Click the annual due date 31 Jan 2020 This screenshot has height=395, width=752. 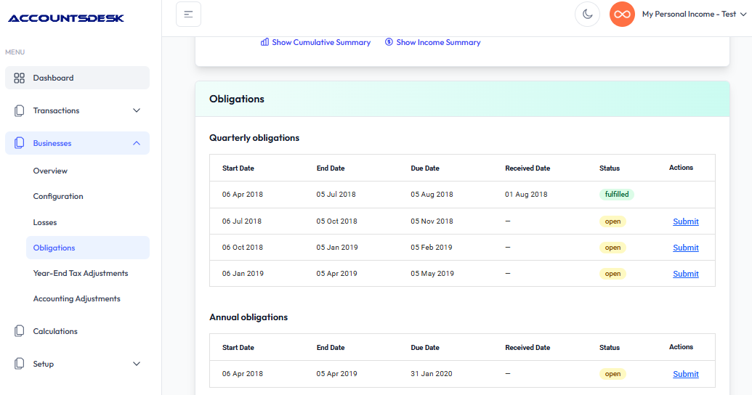[x=432, y=374]
